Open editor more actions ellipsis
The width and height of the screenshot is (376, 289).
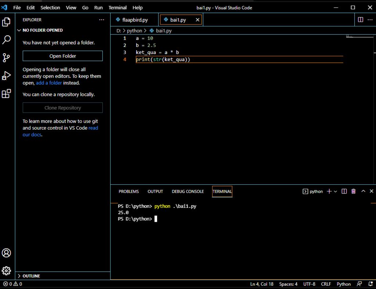(370, 20)
